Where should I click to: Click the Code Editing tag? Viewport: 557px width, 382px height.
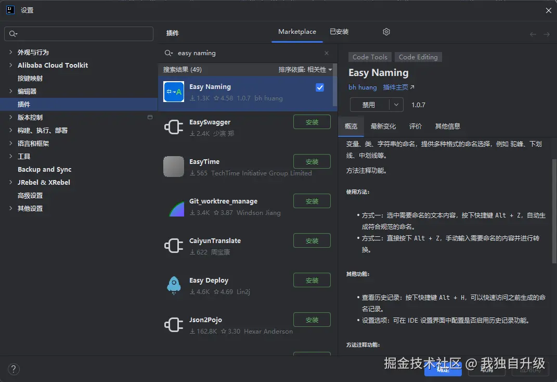point(418,57)
